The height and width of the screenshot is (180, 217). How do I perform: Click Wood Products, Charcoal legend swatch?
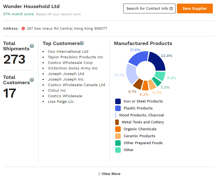(x=116, y=115)
